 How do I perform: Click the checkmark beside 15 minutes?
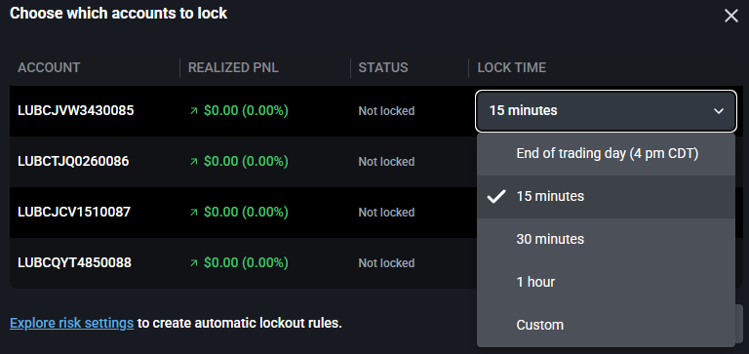(x=495, y=196)
